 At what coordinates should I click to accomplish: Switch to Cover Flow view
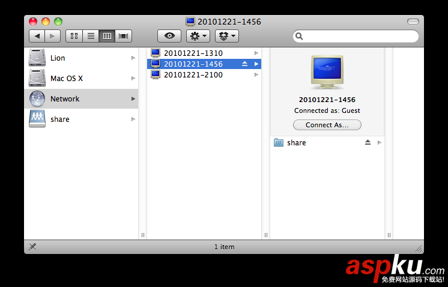pos(124,36)
